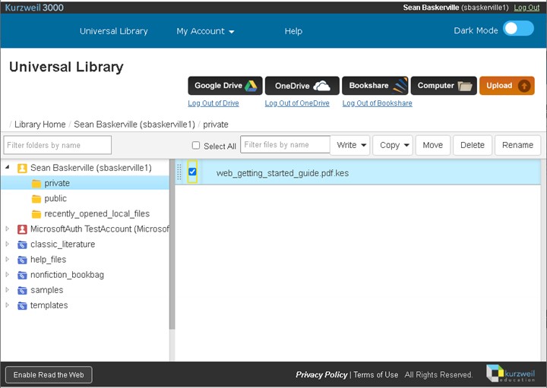Click the Filter files by name field
This screenshot has width=547, height=388.
[x=285, y=144]
